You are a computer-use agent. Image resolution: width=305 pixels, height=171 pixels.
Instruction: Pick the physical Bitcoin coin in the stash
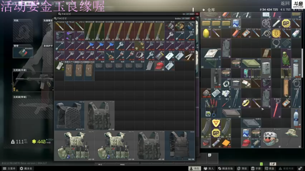coord(276,33)
